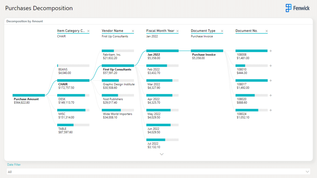The width and height of the screenshot is (317, 178).
Task: Select the Purchase Invoice node
Action: (x=207, y=51)
